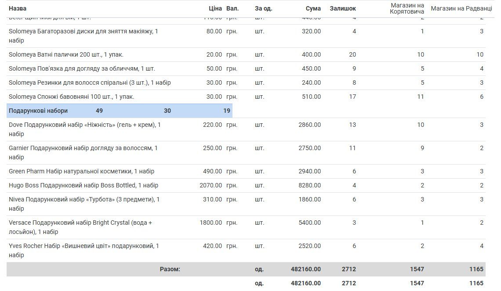Open Hugo Boss Boss Bottled gift set
This screenshot has height=291, width=501.
tap(246, 185)
